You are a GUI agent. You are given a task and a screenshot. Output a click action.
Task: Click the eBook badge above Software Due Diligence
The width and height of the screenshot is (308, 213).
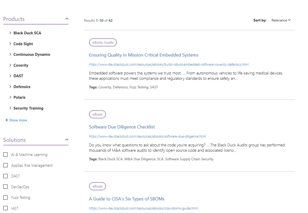pyautogui.click(x=97, y=114)
